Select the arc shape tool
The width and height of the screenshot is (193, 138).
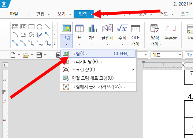(15, 35)
